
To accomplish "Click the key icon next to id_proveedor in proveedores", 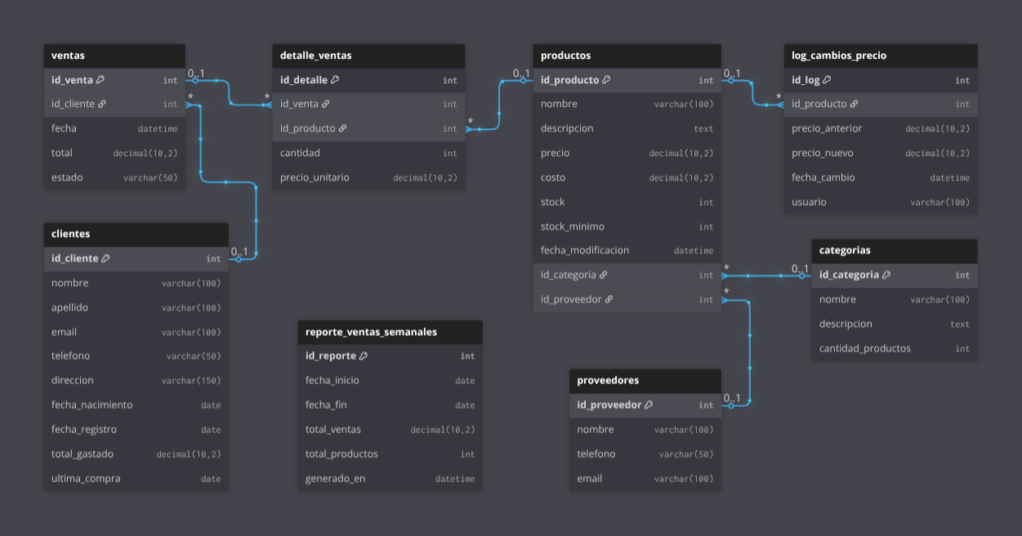I will [649, 405].
